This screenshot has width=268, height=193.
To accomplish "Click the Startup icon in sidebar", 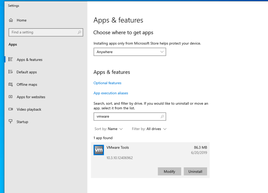I will pos(10,122).
